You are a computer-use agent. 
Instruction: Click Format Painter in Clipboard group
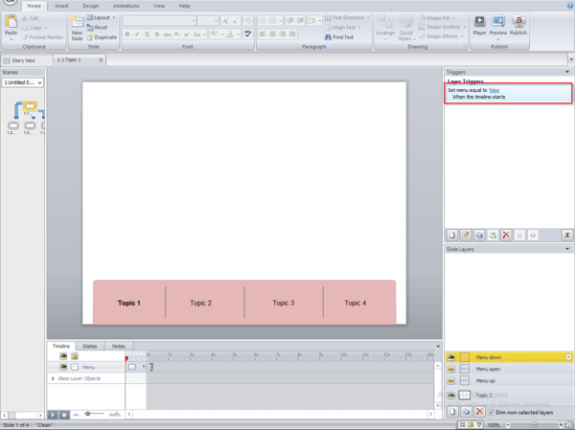point(42,37)
